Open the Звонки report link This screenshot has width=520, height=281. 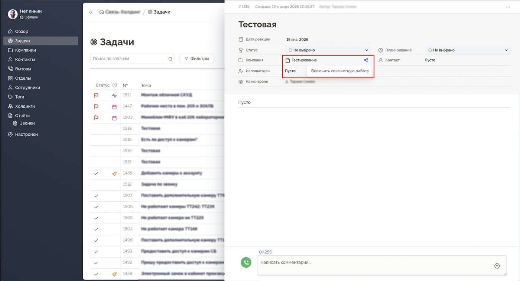[27, 123]
